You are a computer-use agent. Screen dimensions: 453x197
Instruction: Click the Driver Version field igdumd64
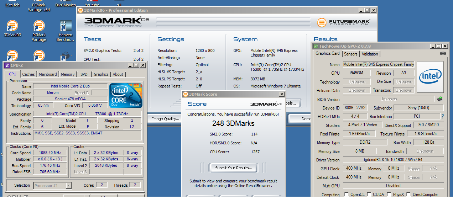pyautogui.click(x=393, y=160)
